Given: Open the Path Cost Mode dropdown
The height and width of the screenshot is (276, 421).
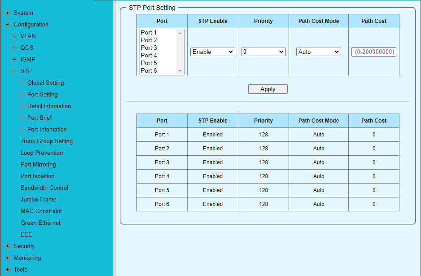Looking at the screenshot, I should [319, 52].
